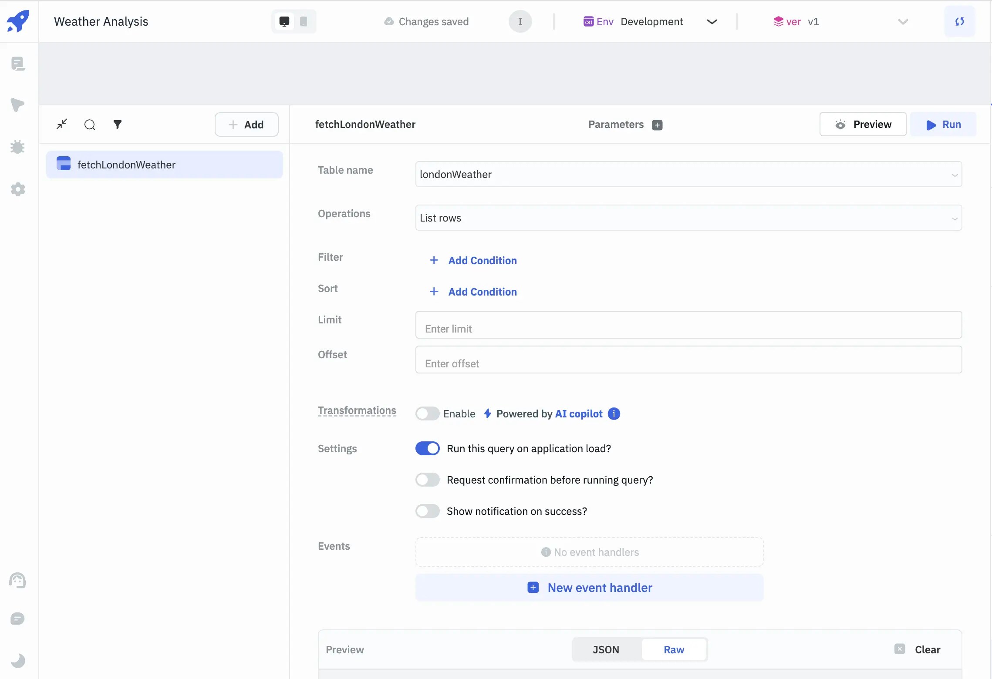
Task: Enable the Transformations toggle
Action: [427, 413]
